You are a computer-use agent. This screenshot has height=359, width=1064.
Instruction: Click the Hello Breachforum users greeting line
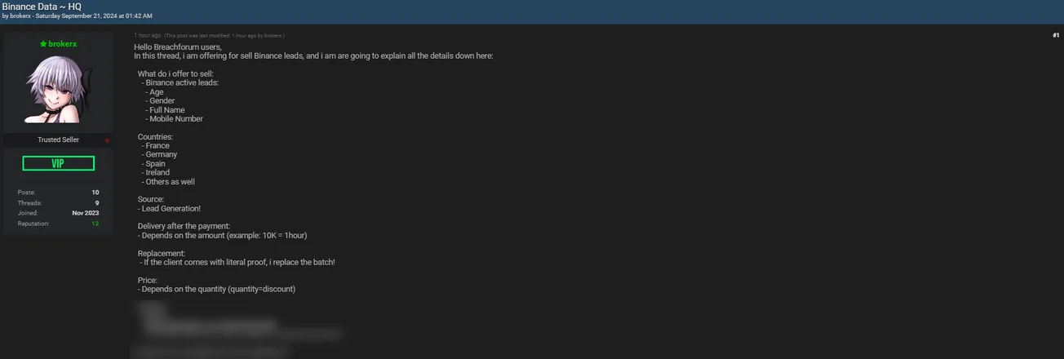click(x=178, y=47)
